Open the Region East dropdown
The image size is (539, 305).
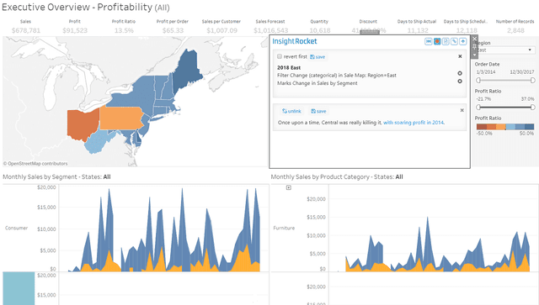(505, 50)
